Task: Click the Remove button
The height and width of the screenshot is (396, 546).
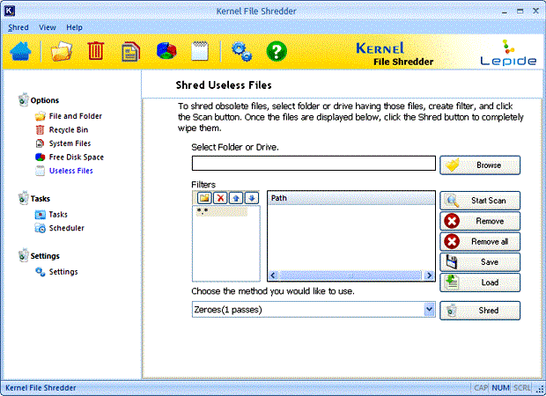Action: [x=480, y=221]
